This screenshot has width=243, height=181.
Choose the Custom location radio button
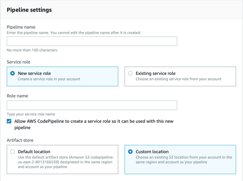(130, 152)
